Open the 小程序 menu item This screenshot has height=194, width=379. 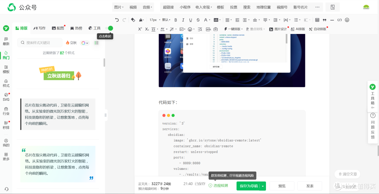[x=185, y=7]
